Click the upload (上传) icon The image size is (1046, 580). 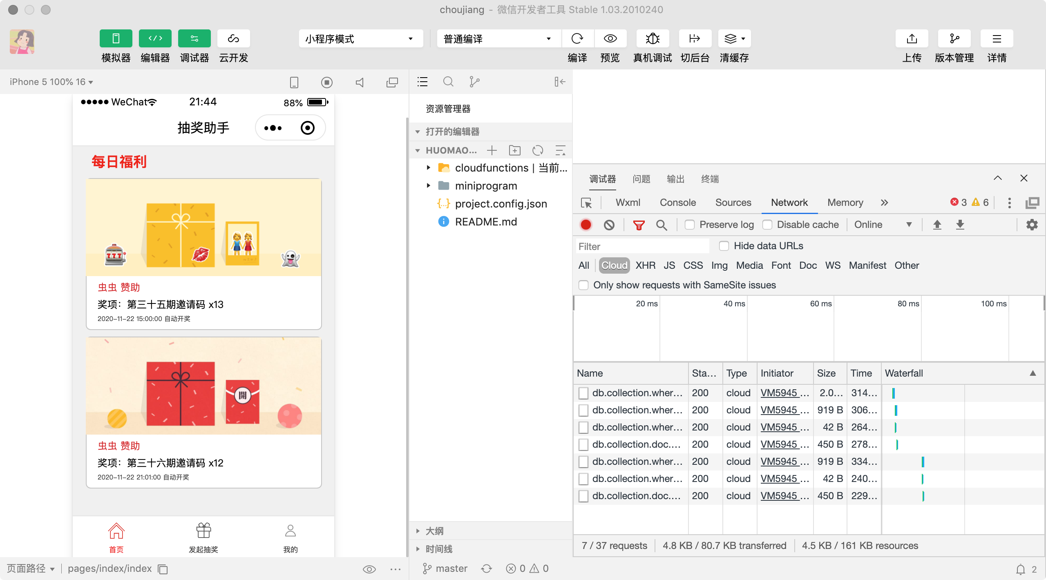(x=912, y=39)
